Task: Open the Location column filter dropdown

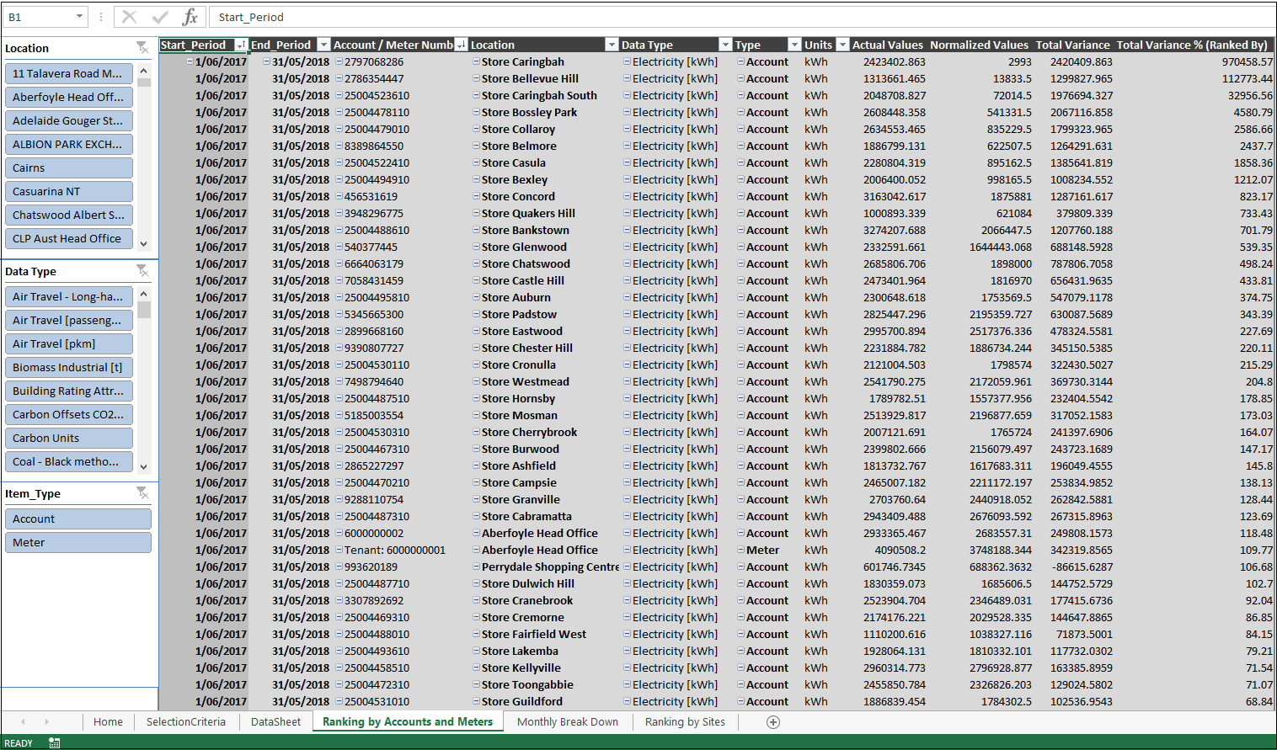Action: coord(612,45)
